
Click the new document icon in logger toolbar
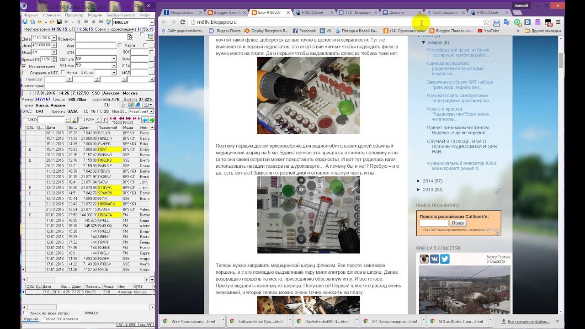[32, 22]
